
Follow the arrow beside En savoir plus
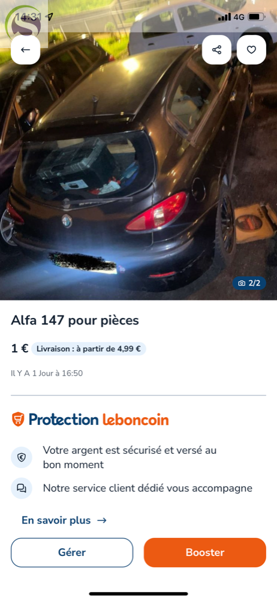(x=102, y=520)
